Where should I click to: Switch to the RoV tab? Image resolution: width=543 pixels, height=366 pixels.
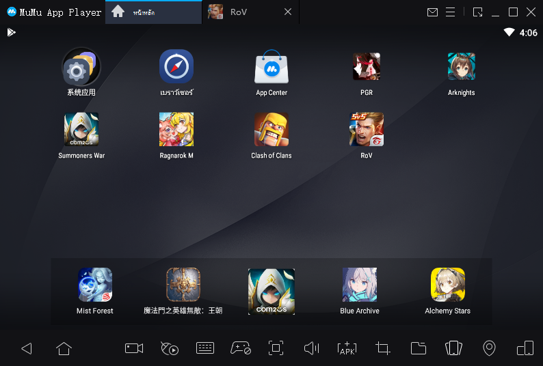pyautogui.click(x=239, y=12)
